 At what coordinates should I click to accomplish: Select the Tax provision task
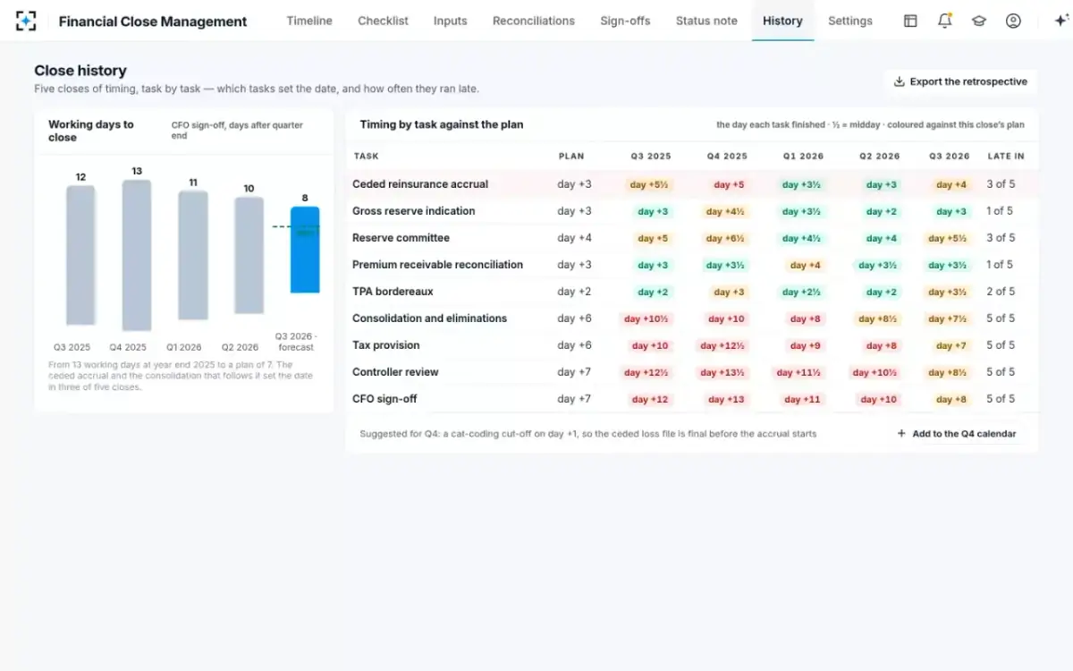click(x=385, y=345)
